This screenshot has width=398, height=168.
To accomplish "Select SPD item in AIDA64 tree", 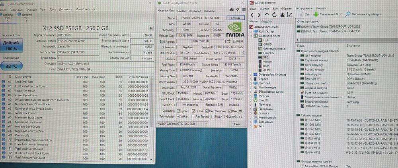I will (x=266, y=57).
